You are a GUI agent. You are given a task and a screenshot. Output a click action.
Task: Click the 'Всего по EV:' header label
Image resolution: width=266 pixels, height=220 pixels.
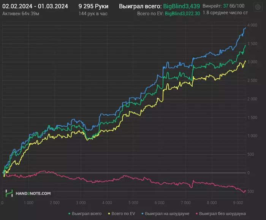pyautogui.click(x=150, y=14)
